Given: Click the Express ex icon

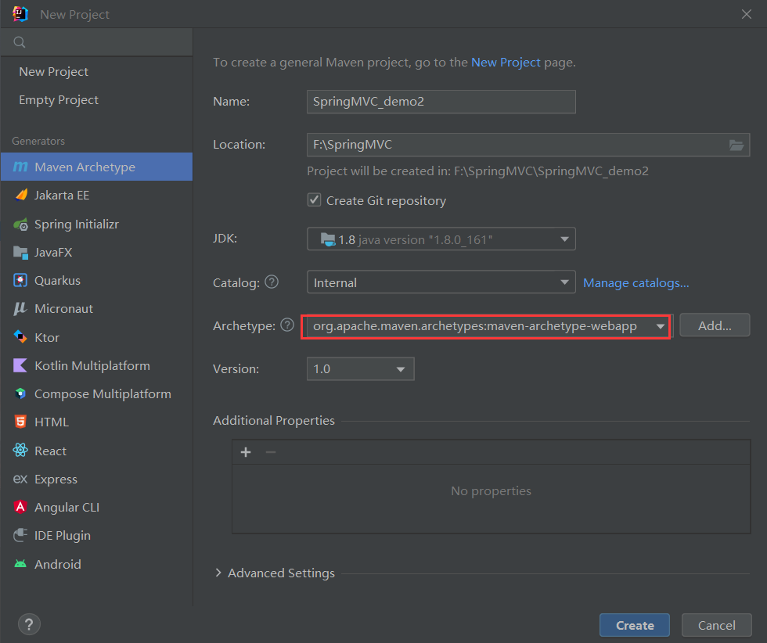Looking at the screenshot, I should pyautogui.click(x=20, y=479).
